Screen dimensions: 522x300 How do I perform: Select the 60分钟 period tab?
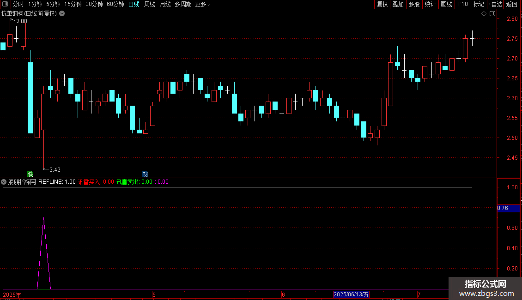click(115, 4)
